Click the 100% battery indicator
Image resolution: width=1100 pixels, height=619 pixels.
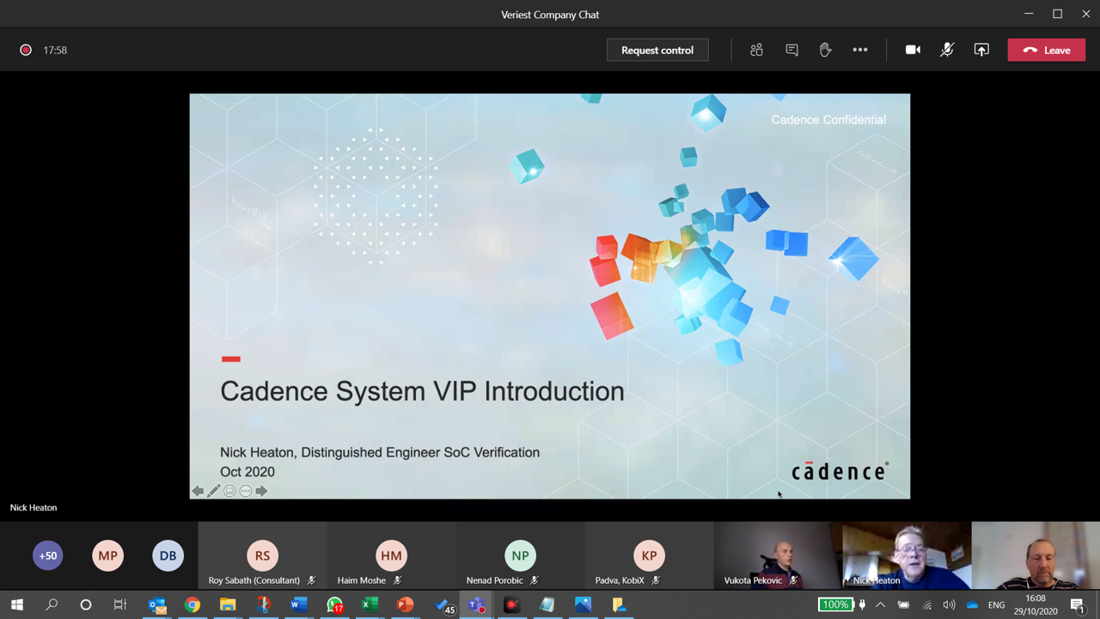[x=834, y=604]
